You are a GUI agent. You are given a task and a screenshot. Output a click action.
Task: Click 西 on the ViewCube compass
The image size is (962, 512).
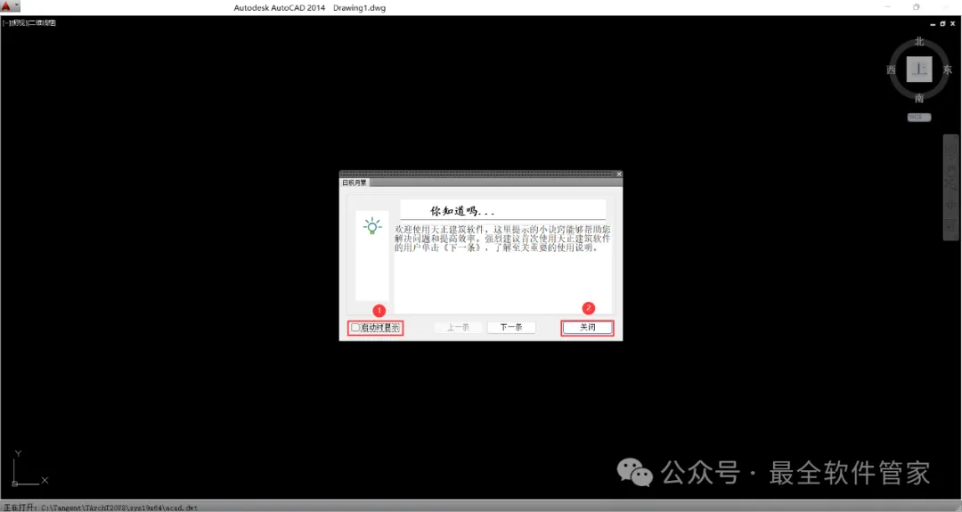(x=891, y=70)
